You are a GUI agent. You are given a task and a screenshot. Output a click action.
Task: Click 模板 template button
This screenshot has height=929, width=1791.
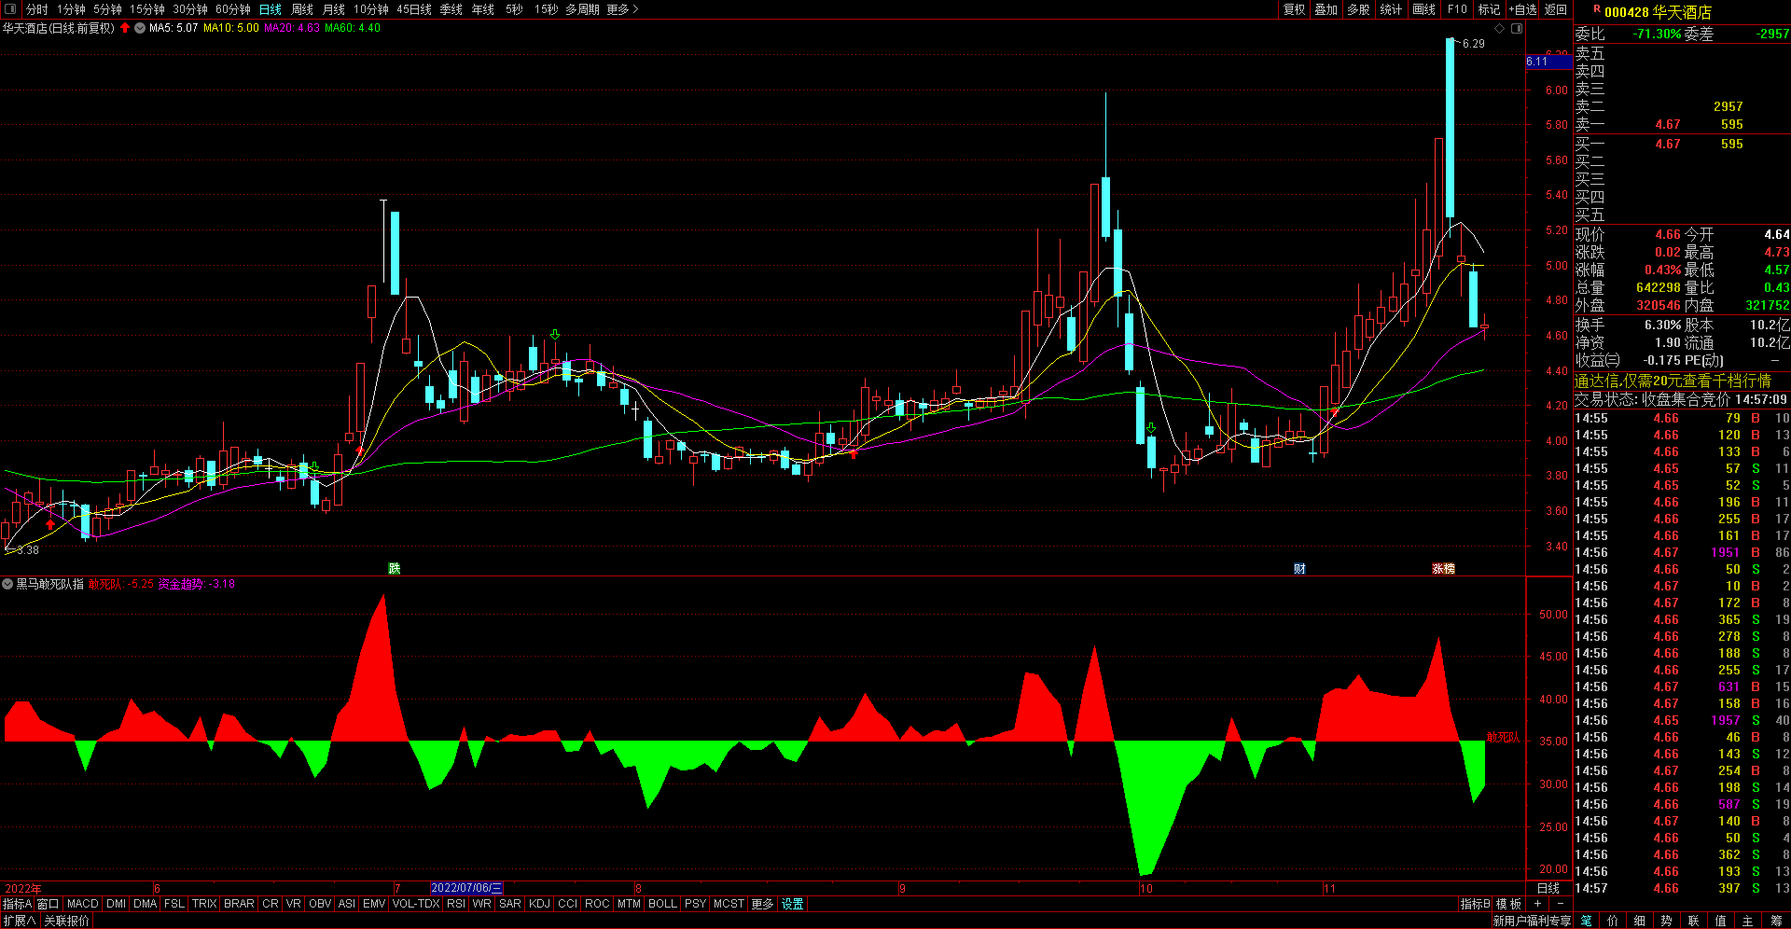[1509, 904]
